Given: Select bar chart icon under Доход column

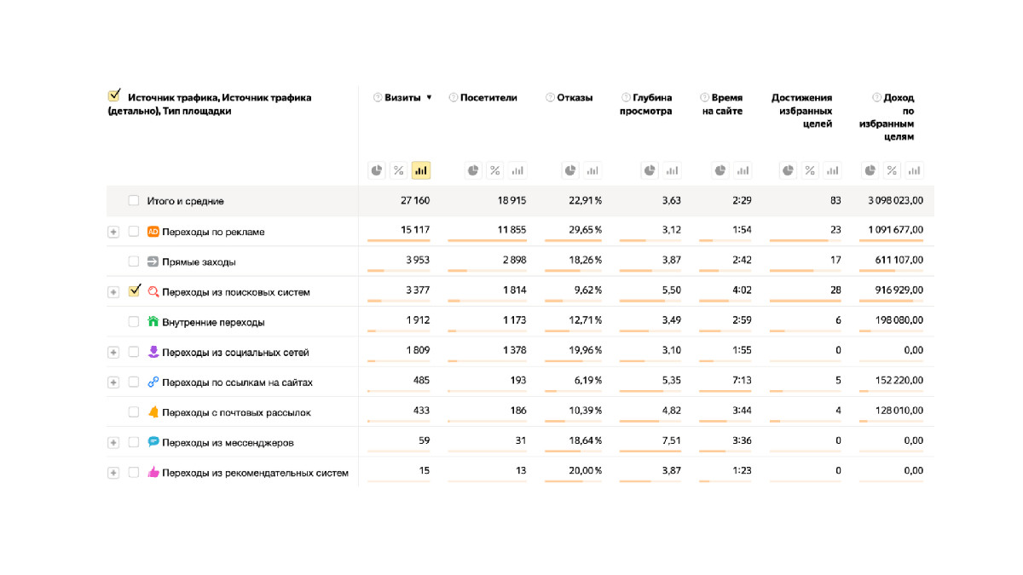Looking at the screenshot, I should [914, 171].
